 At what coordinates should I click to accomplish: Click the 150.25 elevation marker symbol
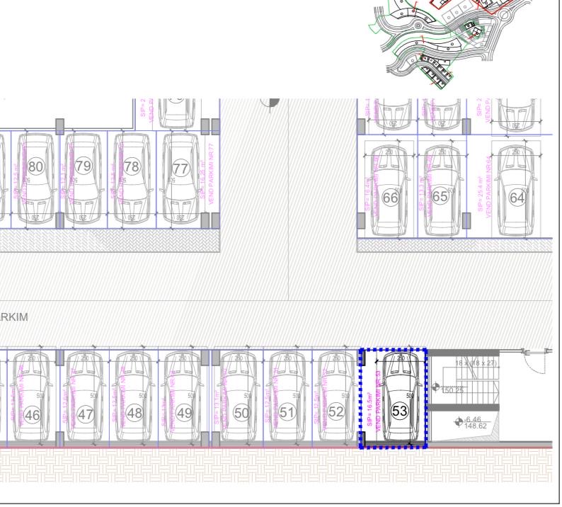coord(435,388)
